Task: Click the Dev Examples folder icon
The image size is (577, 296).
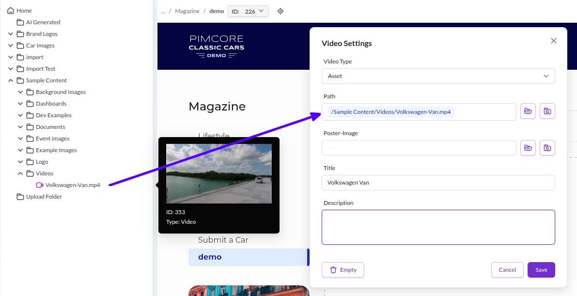Action: click(x=30, y=115)
